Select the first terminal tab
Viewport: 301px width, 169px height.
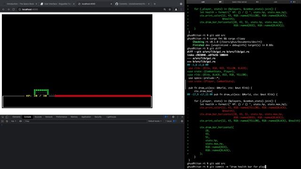(205, 2)
